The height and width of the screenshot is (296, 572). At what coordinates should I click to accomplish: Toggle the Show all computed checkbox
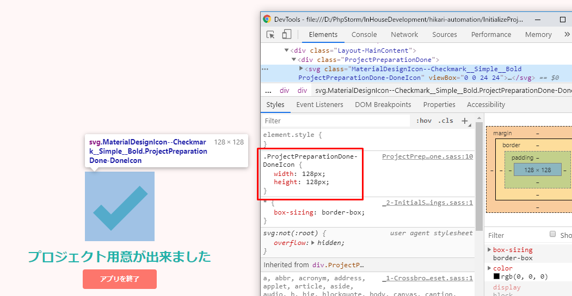[x=552, y=234]
